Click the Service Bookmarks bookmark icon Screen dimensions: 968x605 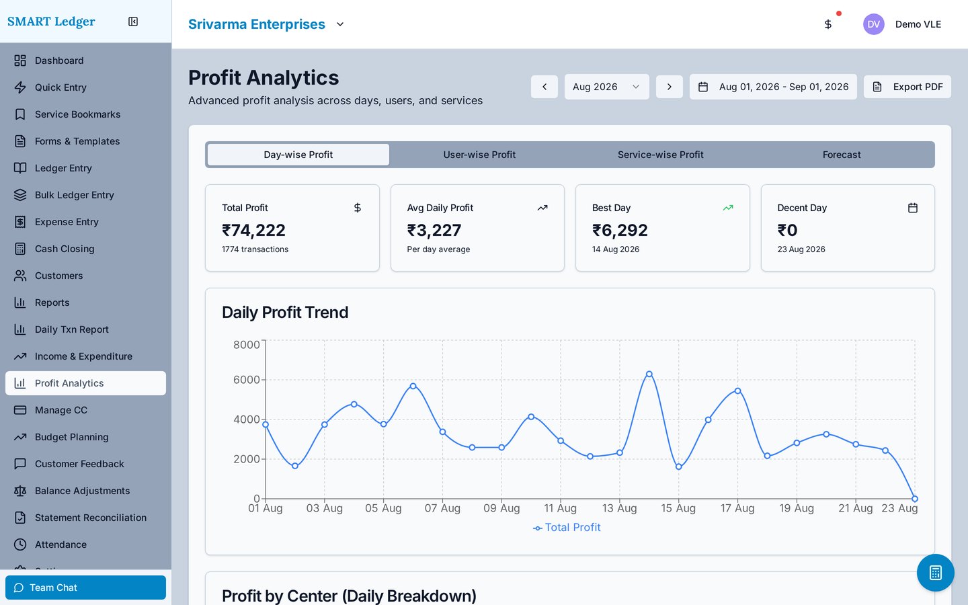[x=20, y=114]
